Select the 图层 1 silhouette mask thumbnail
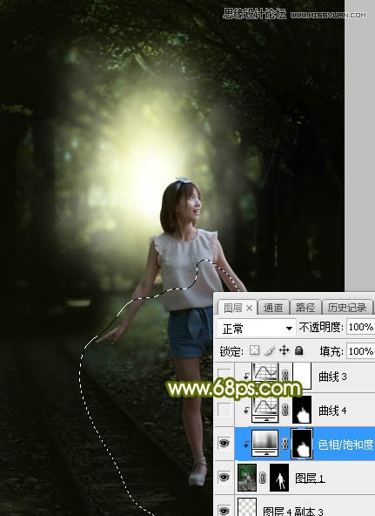Image resolution: width=375 pixels, height=516 pixels. pyautogui.click(x=279, y=478)
